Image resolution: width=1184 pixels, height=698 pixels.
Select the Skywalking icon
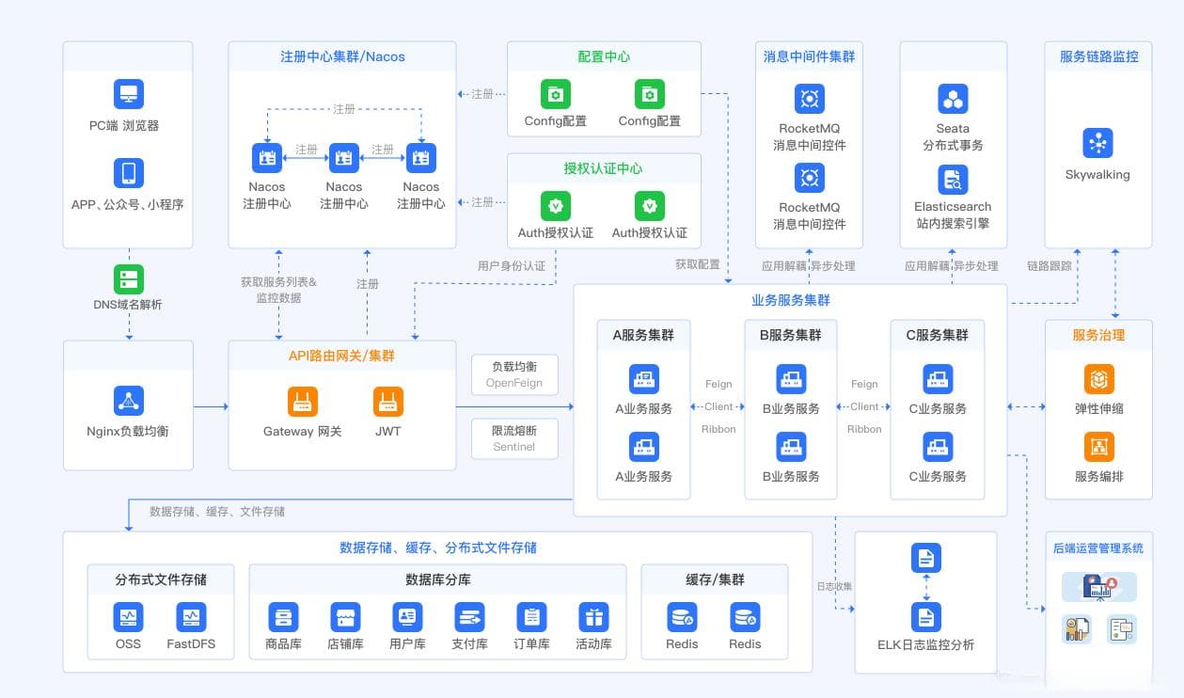point(1097,143)
